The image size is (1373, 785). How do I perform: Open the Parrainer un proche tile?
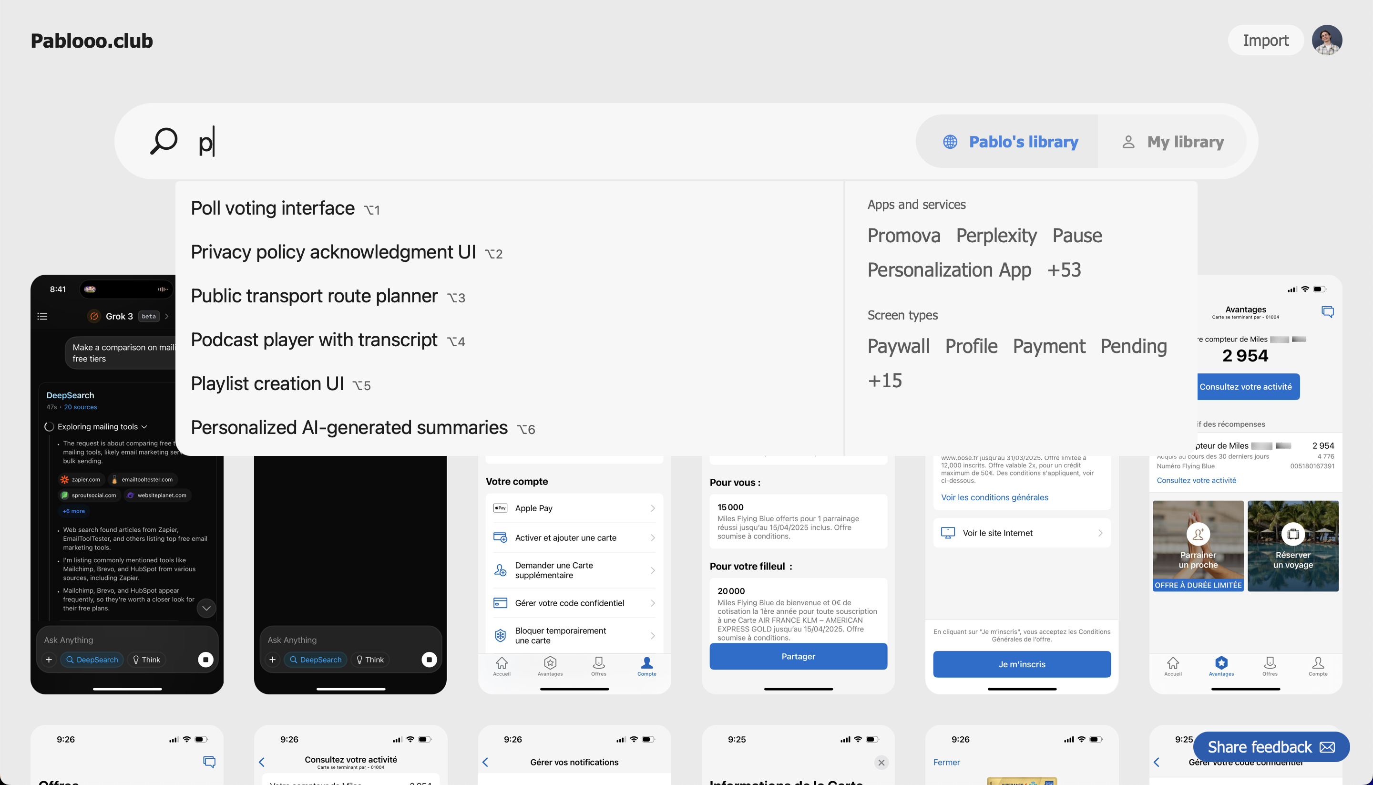coord(1198,546)
